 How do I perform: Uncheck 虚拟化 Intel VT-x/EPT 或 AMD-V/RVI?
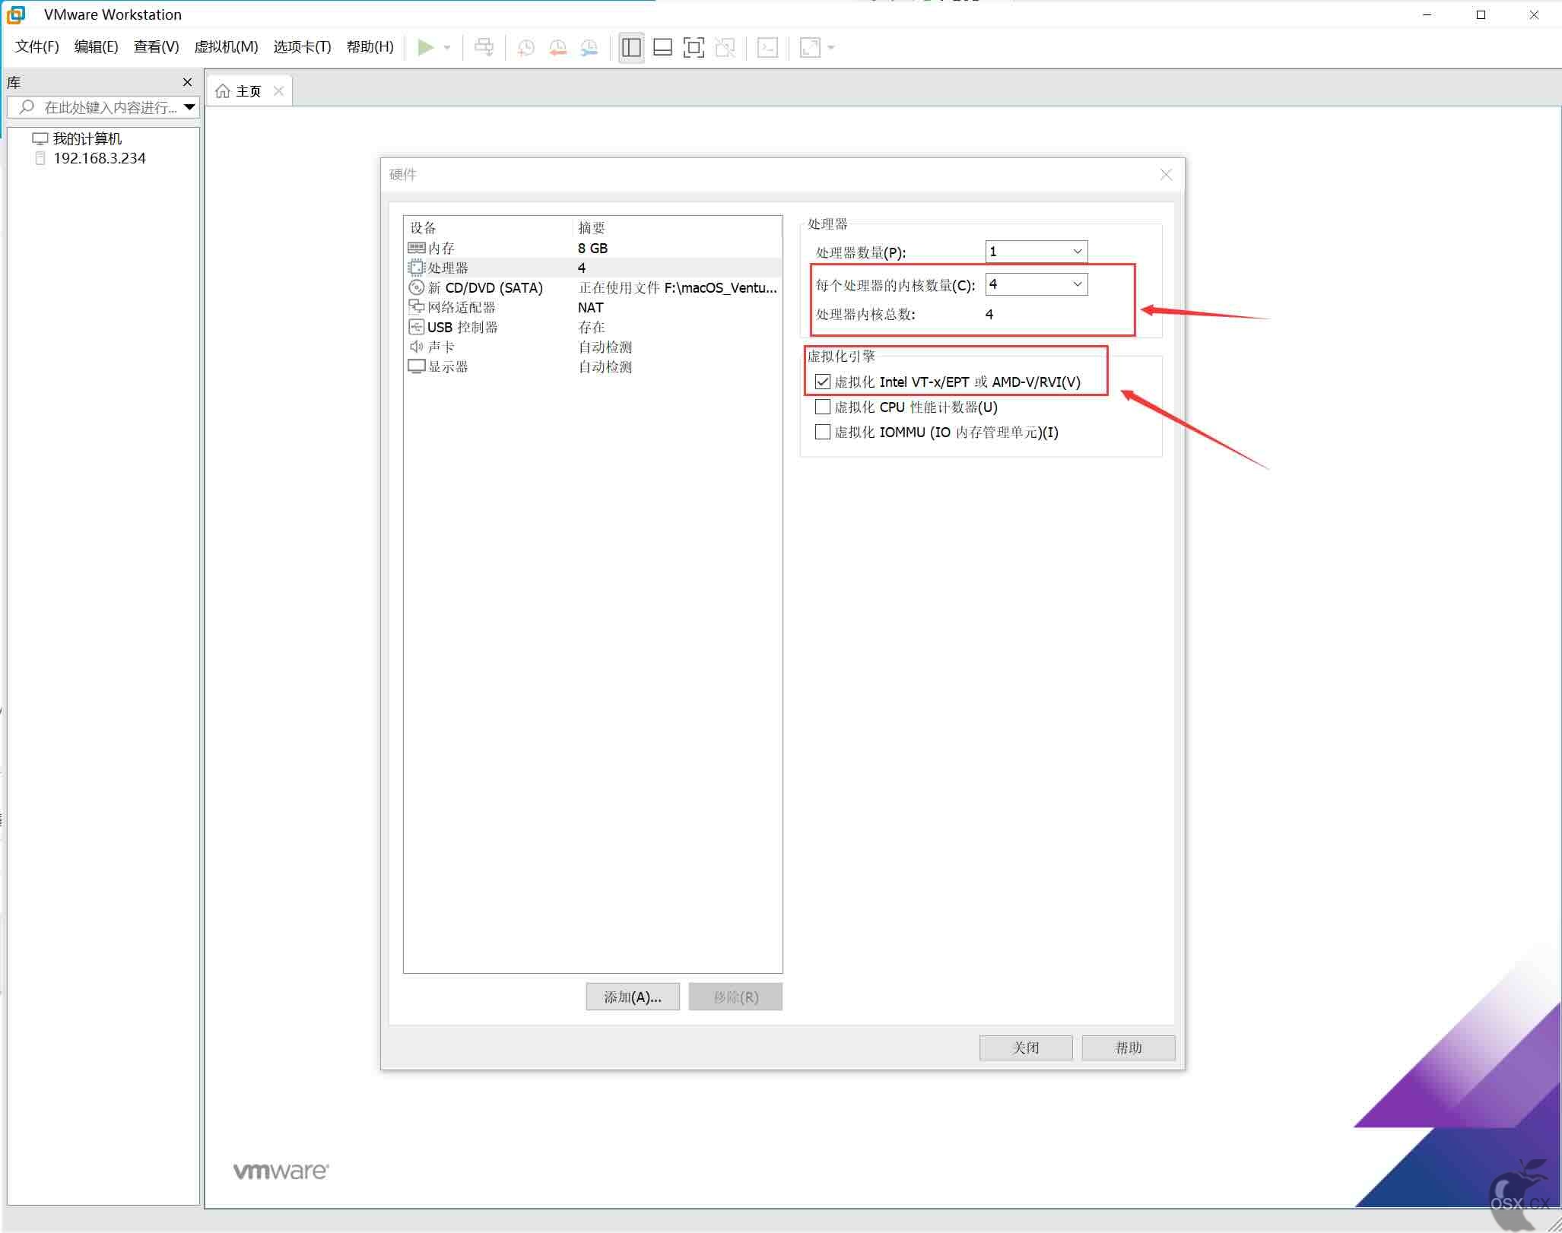(822, 382)
